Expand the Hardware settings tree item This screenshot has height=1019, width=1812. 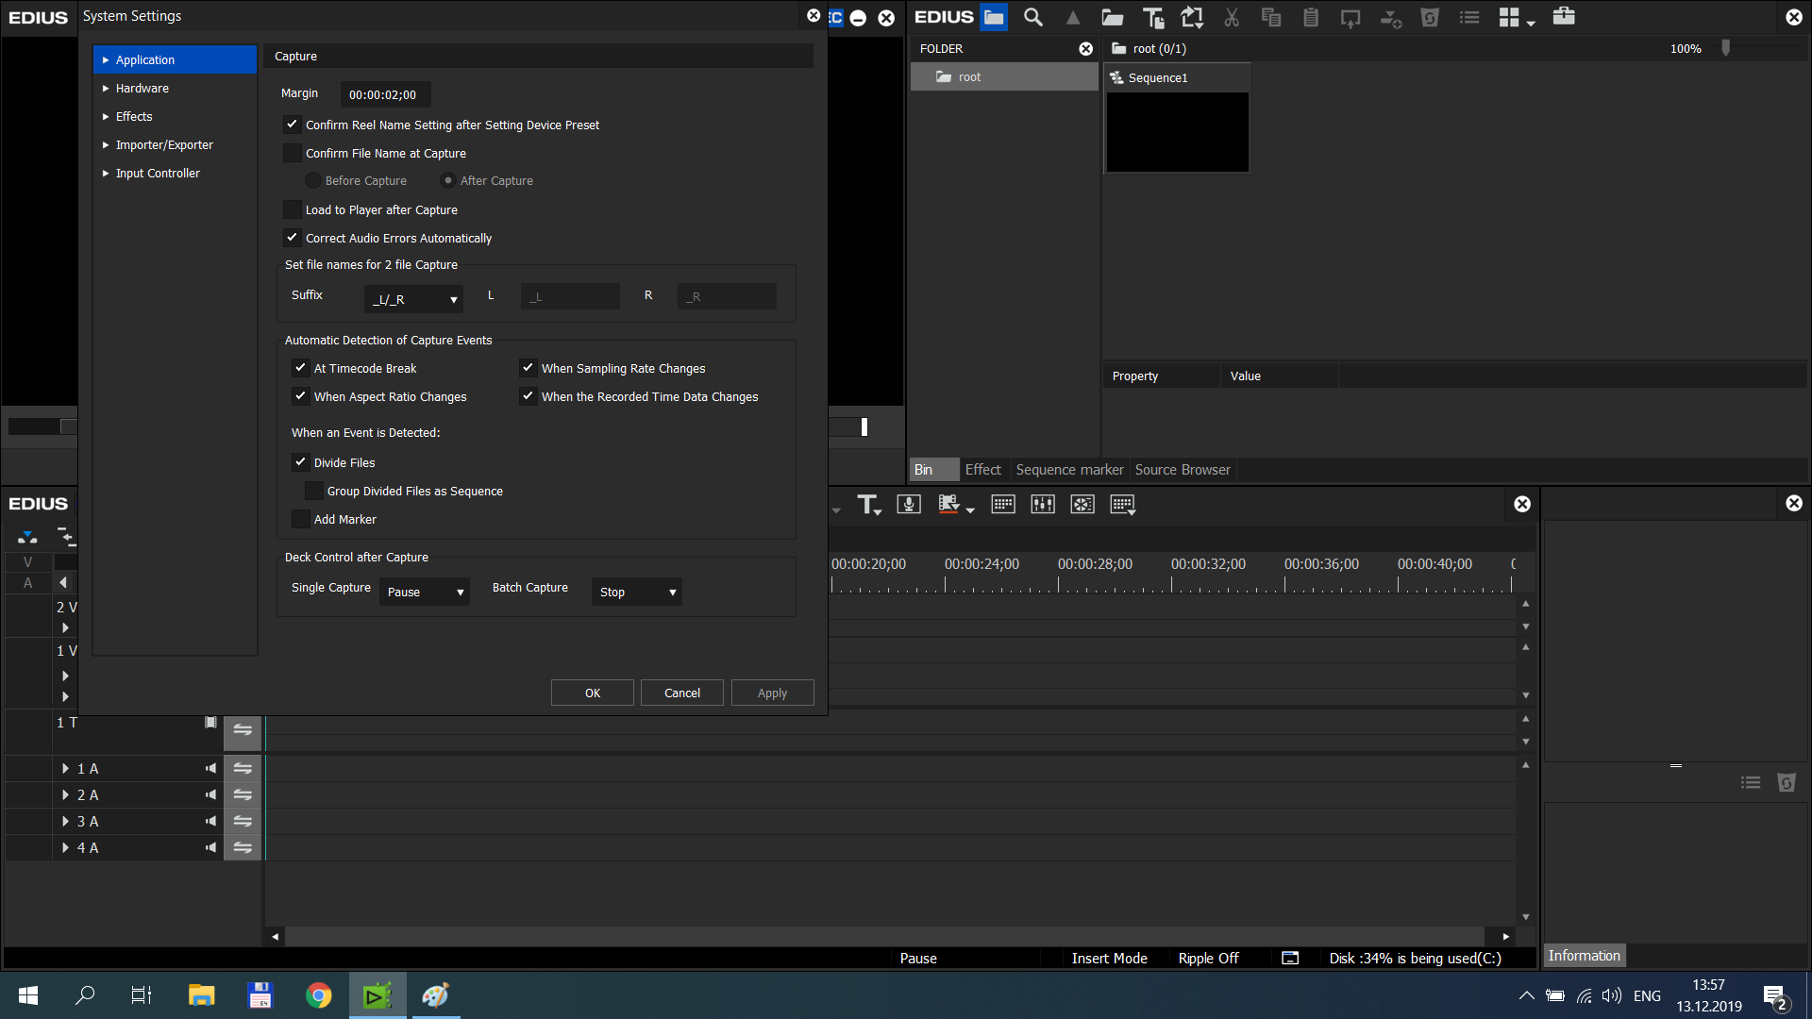(106, 88)
